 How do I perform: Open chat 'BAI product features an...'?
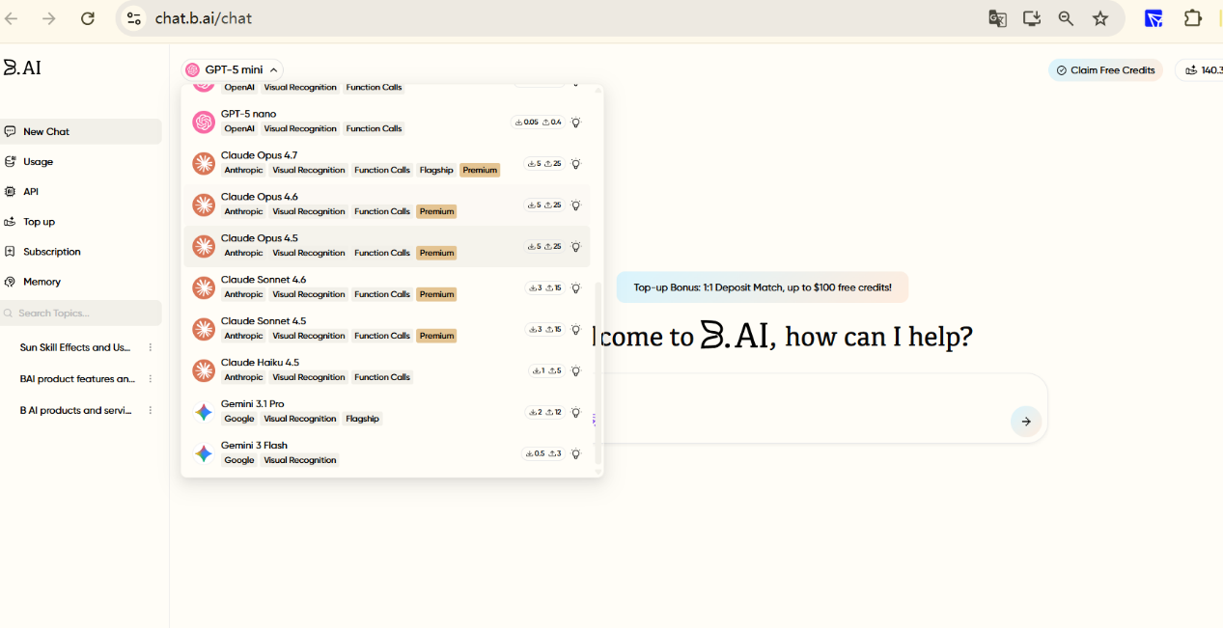tap(77, 379)
